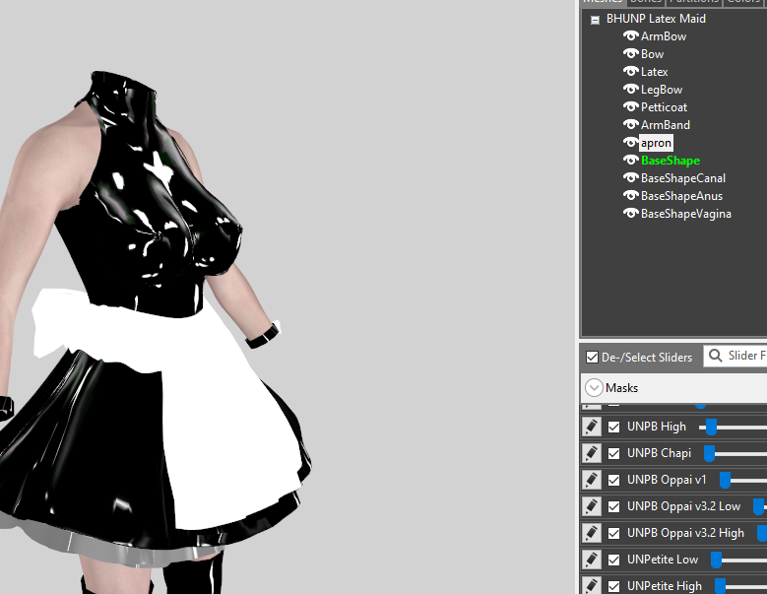Toggle BaseShape mesh visibility eye

point(630,160)
